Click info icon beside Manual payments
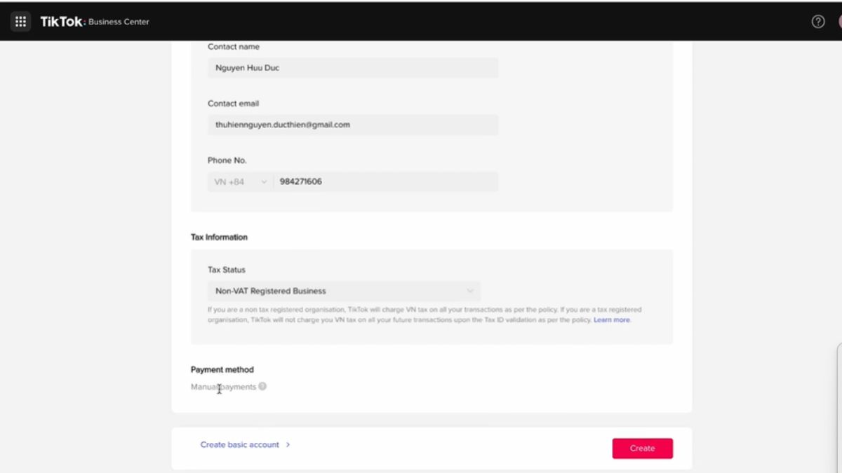This screenshot has height=473, width=842. click(x=262, y=386)
